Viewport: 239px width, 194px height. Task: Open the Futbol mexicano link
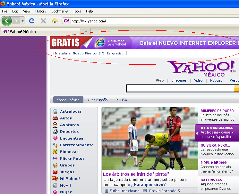point(124,191)
